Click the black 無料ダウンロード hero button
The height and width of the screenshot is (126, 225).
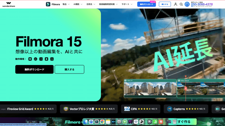pos(34,69)
